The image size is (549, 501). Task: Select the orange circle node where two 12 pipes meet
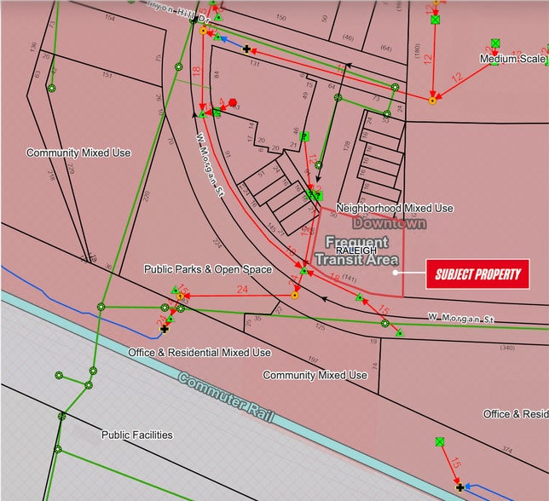[x=432, y=101]
